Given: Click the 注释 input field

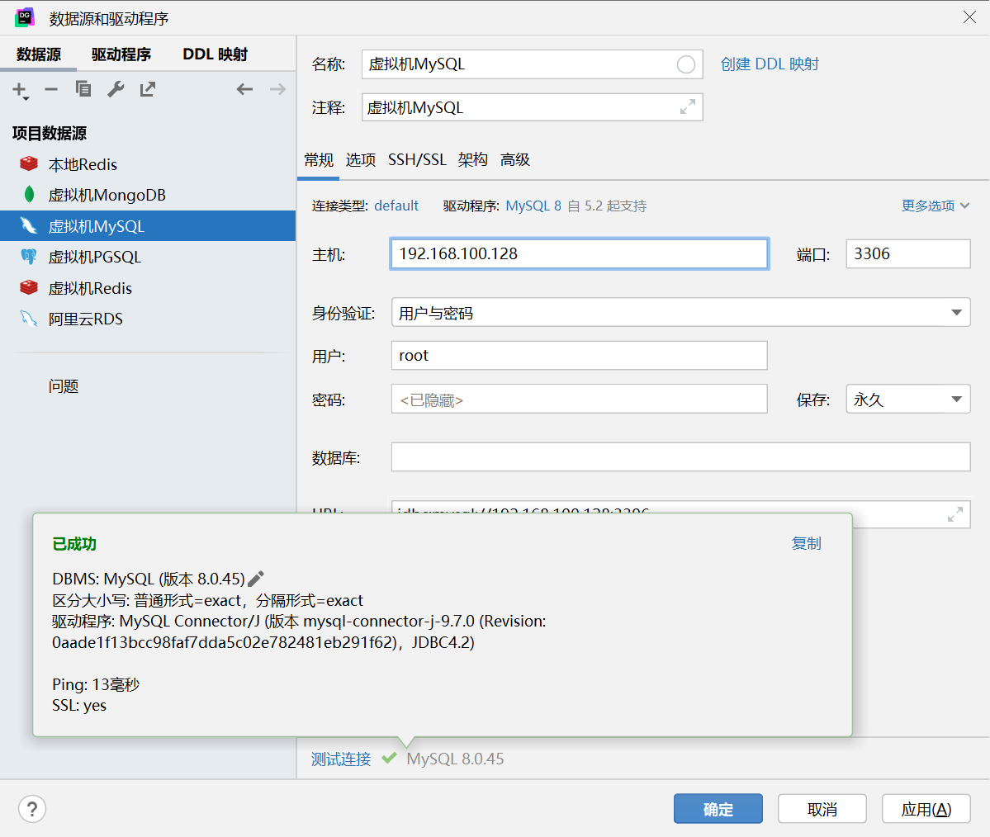Looking at the screenshot, I should click(x=533, y=106).
